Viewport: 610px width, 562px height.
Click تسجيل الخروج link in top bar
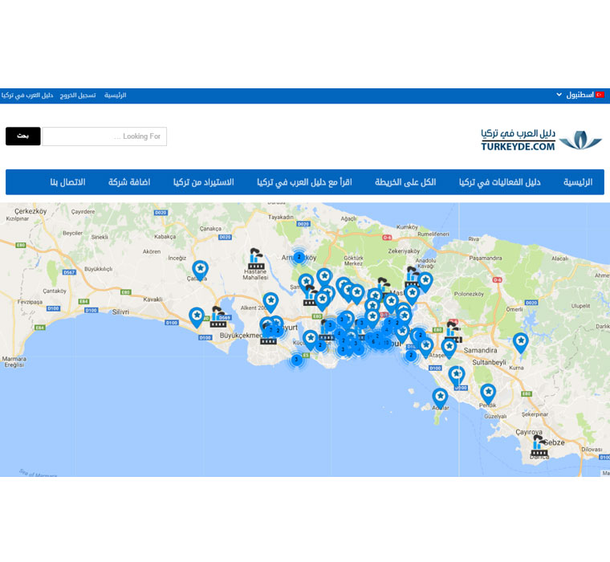point(78,96)
